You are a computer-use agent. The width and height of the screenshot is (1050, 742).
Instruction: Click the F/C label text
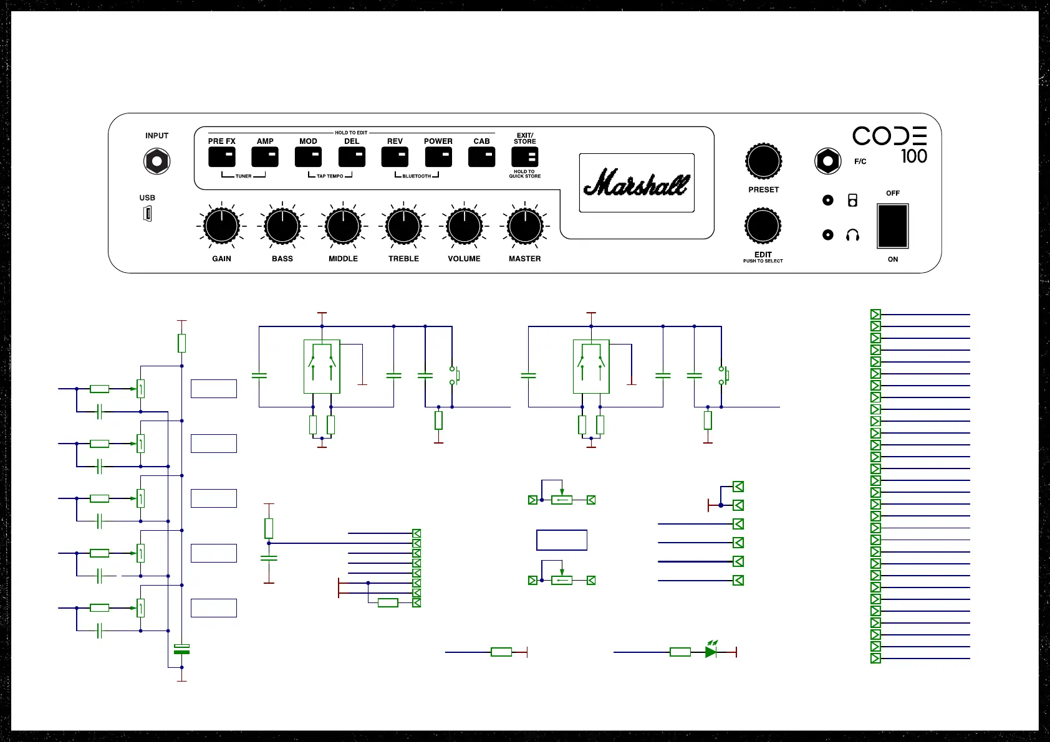[860, 161]
